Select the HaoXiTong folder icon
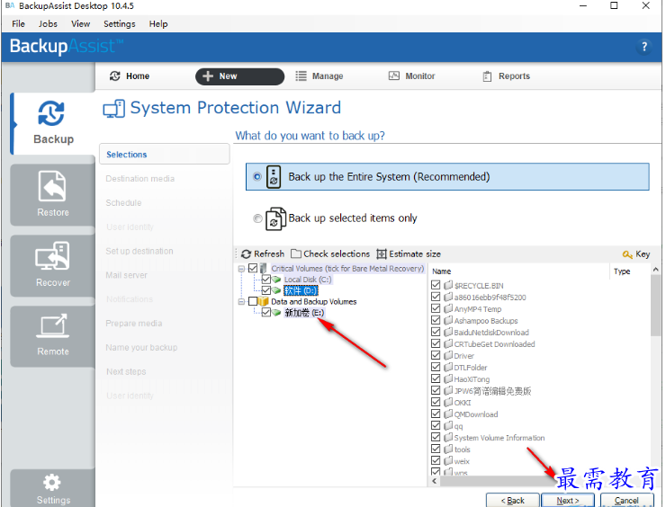Viewport: 666px width, 507px height. click(x=448, y=378)
